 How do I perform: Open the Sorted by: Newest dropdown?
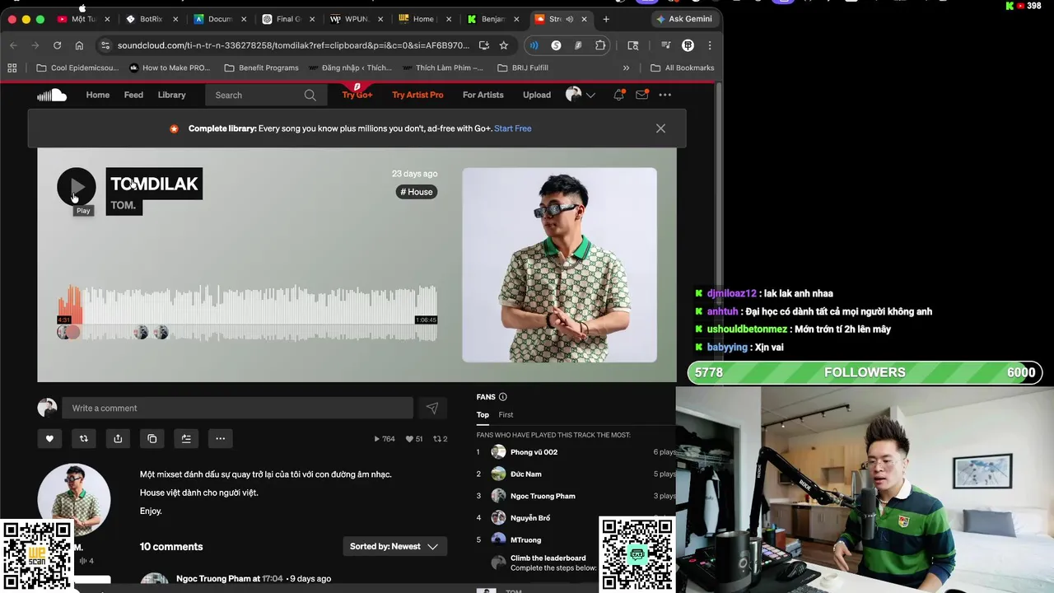(x=394, y=546)
